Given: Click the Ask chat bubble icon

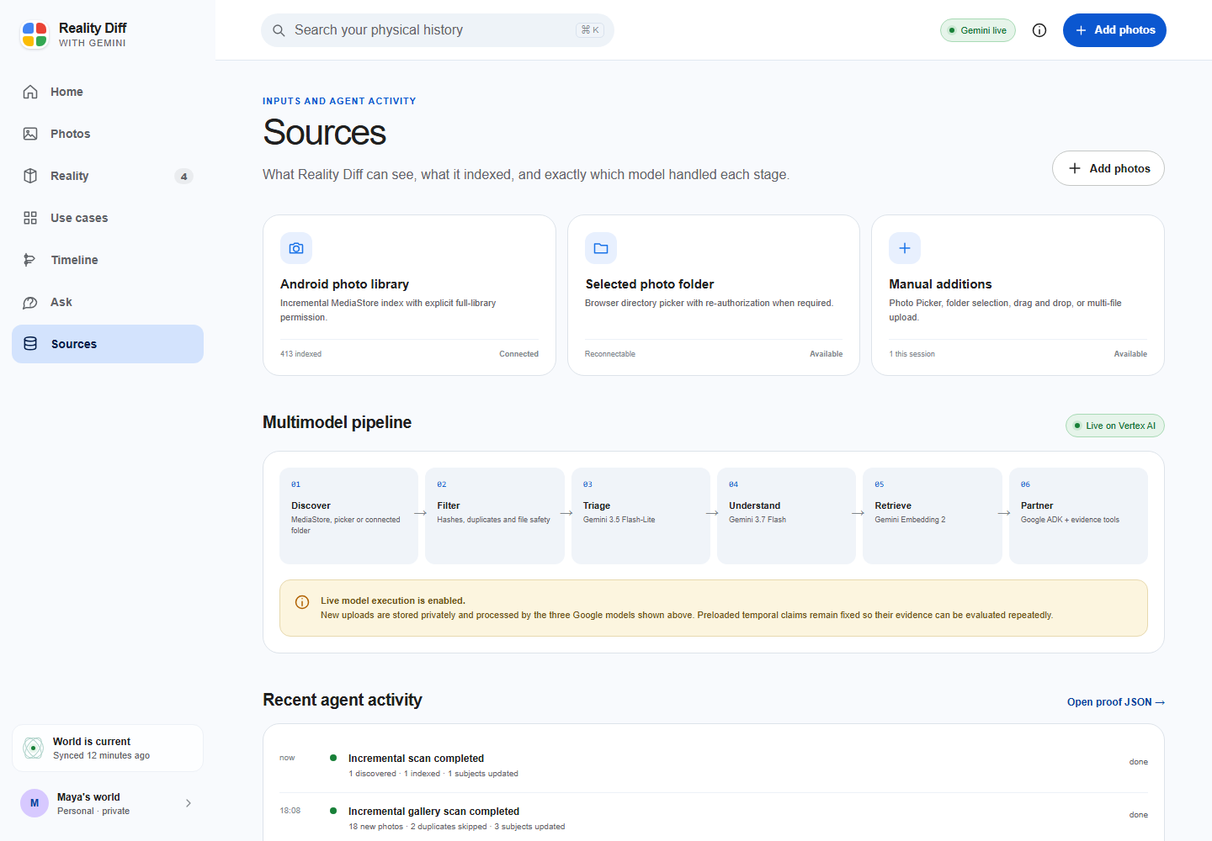Looking at the screenshot, I should (x=30, y=302).
